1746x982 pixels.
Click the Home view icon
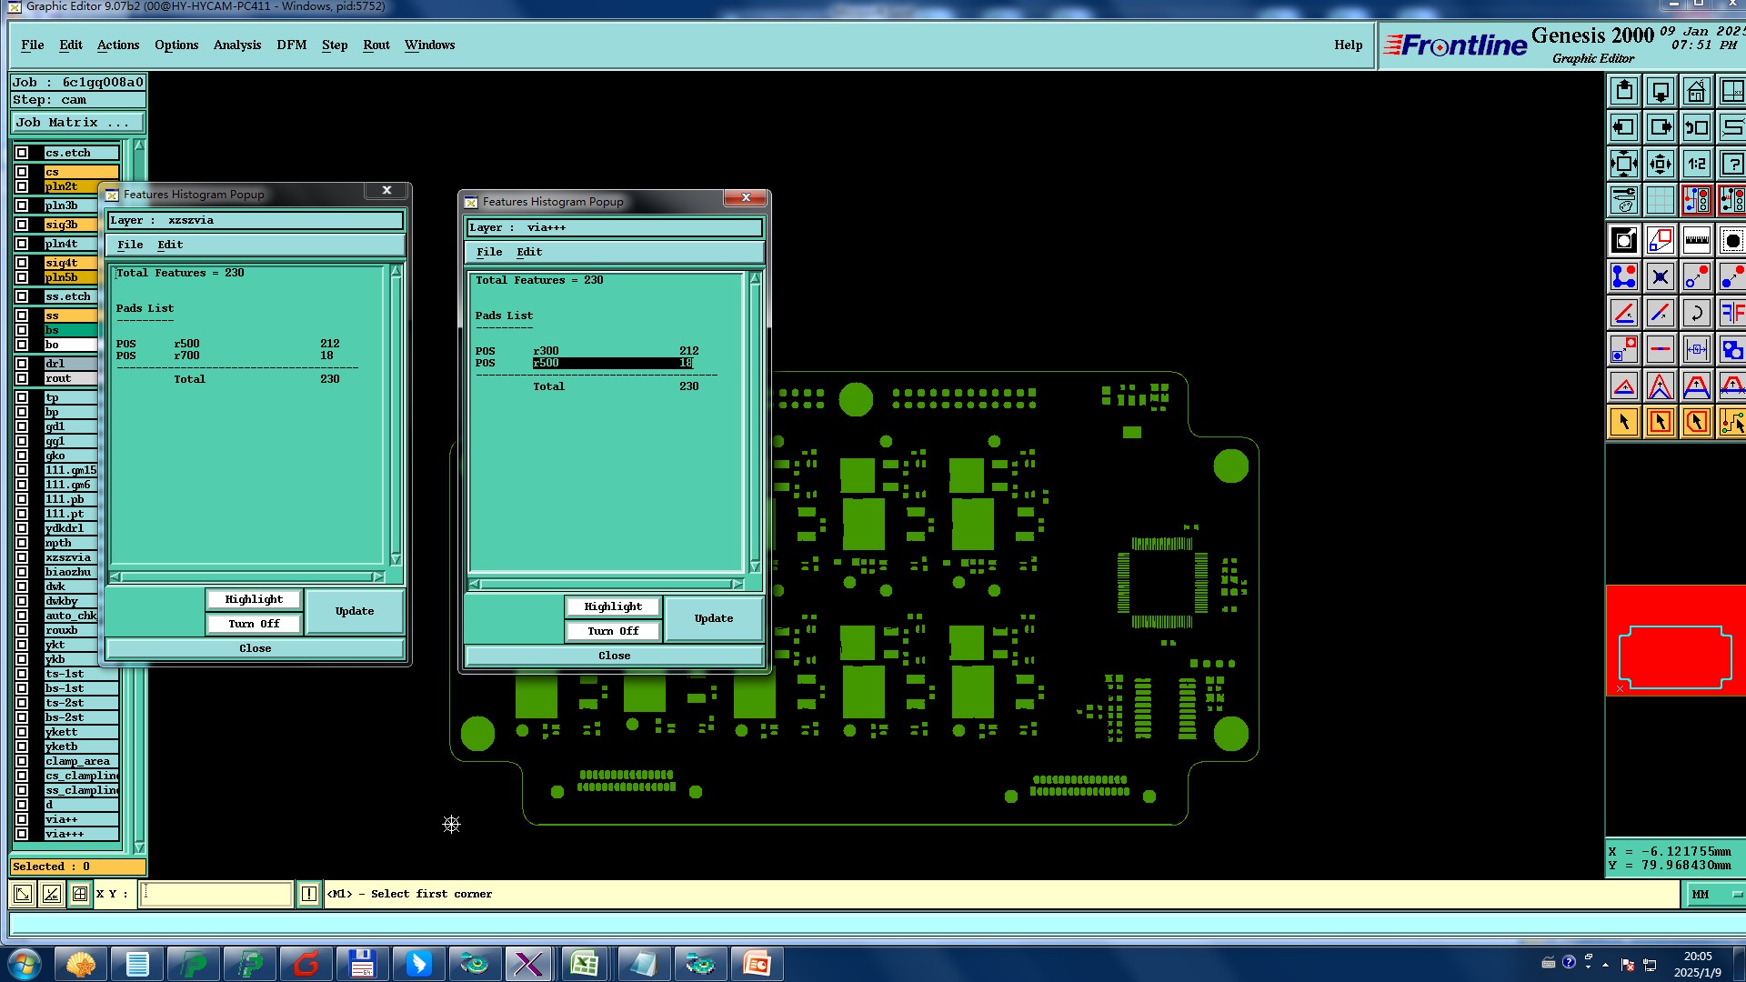1696,92
